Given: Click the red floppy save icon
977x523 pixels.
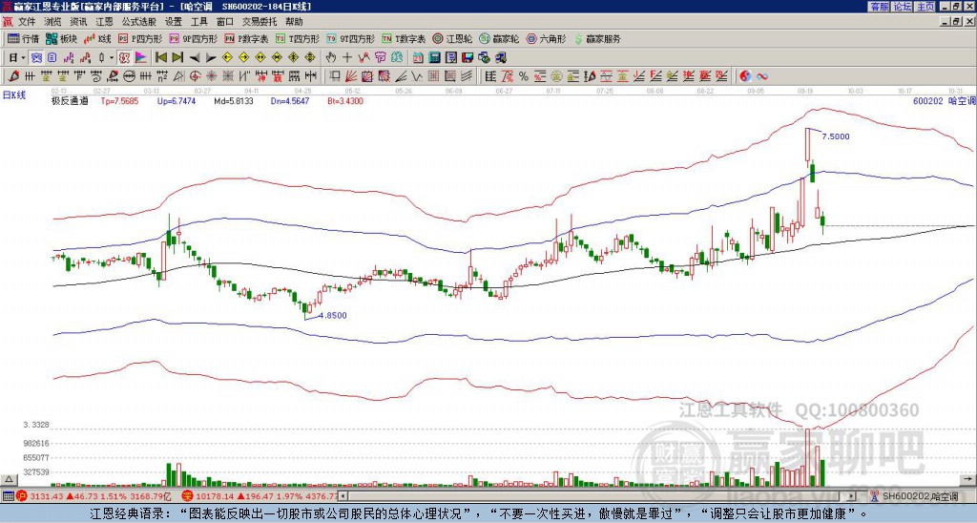Looking at the screenshot, I should (x=468, y=58).
